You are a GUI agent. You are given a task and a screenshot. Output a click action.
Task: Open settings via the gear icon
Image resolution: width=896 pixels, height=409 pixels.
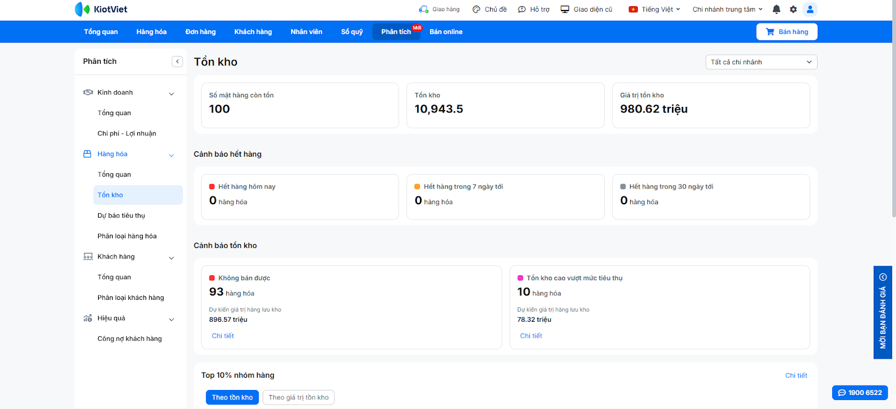point(793,10)
